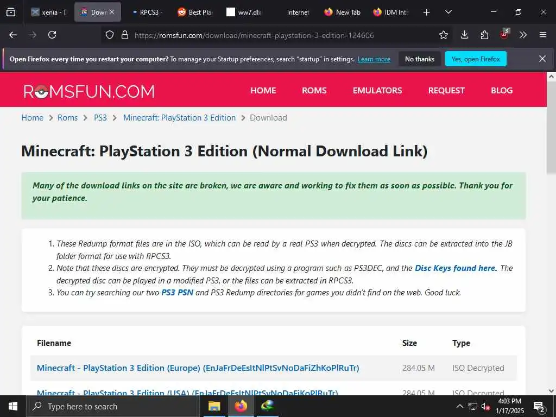Switch to the Best Pla reddit tab
This screenshot has width=556, height=417.
pyautogui.click(x=195, y=12)
